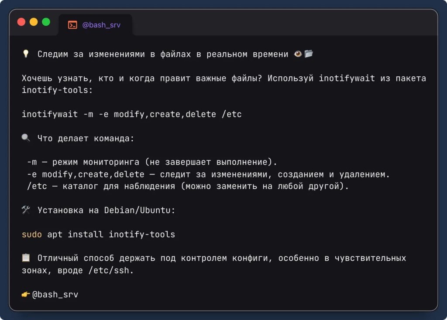Click the yellow minimize window button

34,22
